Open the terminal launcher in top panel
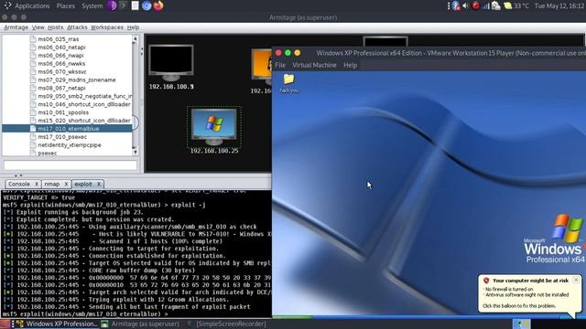This screenshot has width=586, height=329. point(123,5)
